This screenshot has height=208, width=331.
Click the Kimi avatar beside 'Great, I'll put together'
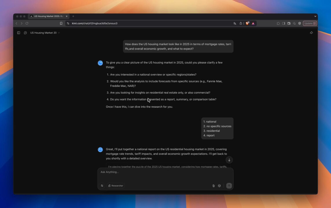[x=100, y=150]
